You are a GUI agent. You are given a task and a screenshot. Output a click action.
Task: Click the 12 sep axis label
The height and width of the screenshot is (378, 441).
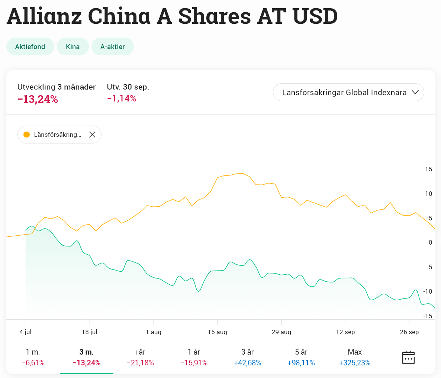point(345,332)
